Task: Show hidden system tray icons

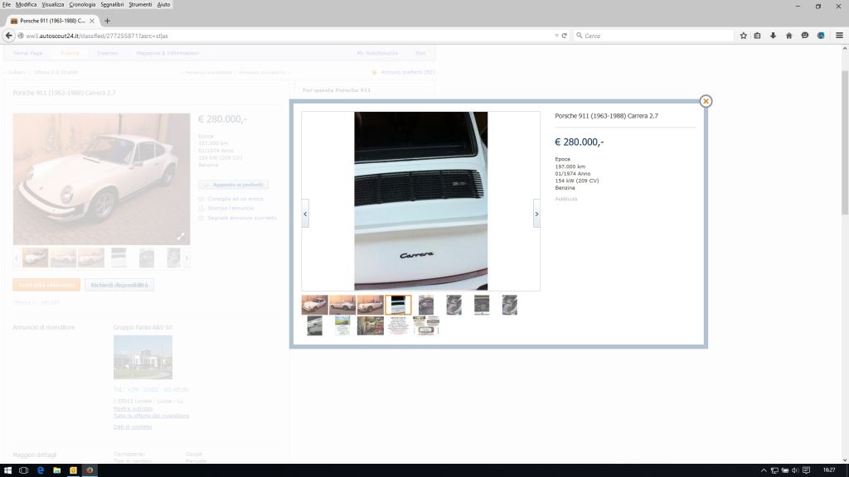Action: pos(764,470)
